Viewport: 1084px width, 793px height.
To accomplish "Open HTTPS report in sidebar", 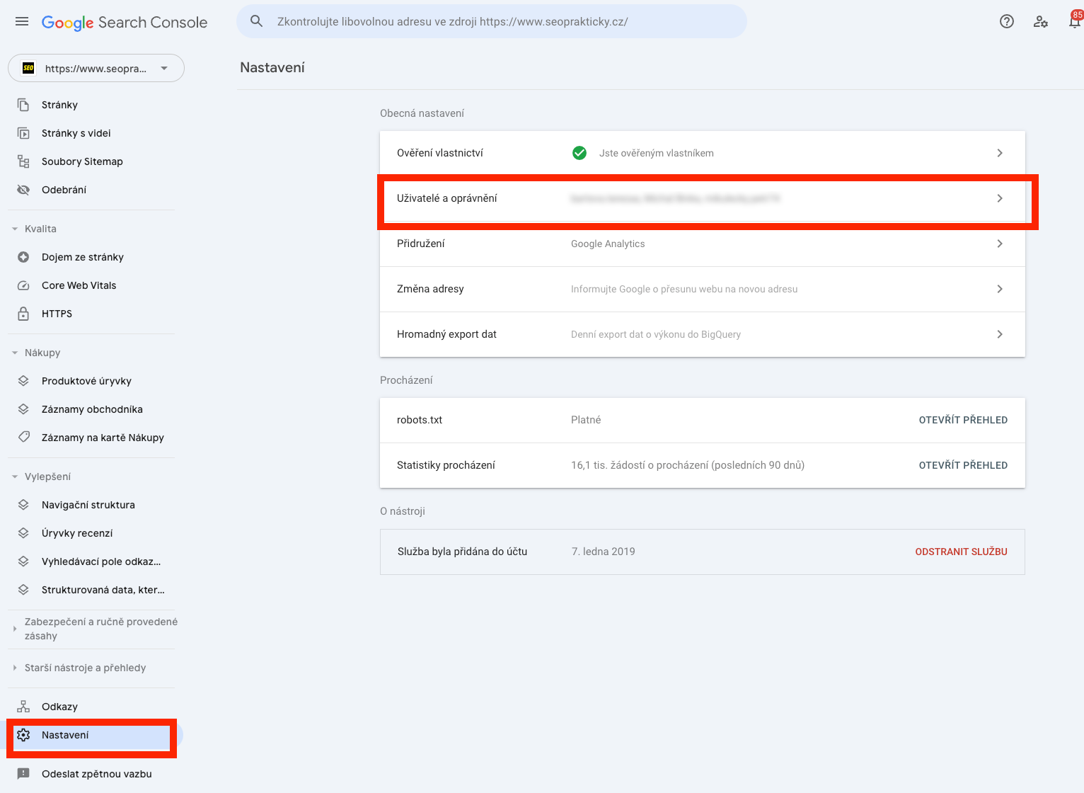I will (x=57, y=314).
